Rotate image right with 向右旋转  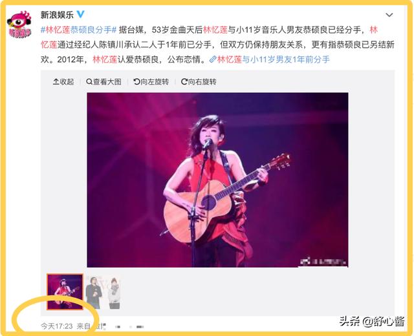(x=199, y=82)
